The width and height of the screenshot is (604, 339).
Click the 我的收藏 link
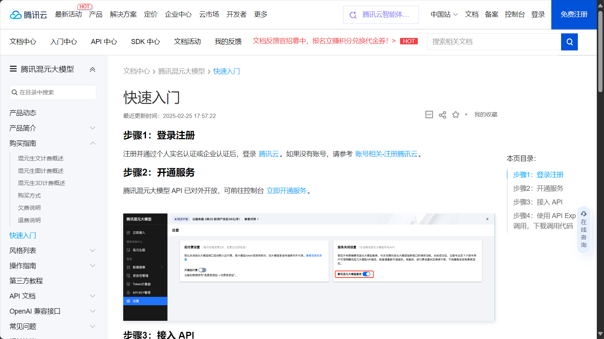(x=486, y=115)
